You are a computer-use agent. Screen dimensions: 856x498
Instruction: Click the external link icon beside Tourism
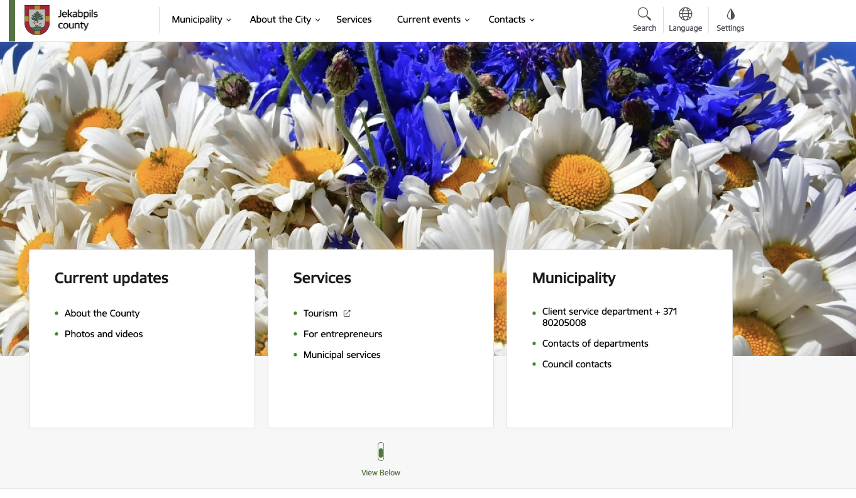347,313
